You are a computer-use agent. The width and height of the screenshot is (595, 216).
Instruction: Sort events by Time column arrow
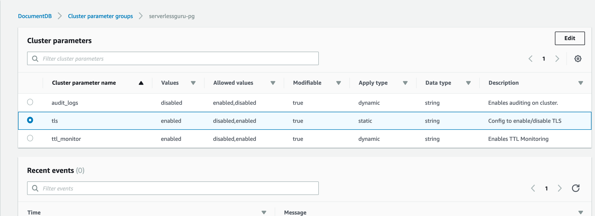(x=264, y=212)
